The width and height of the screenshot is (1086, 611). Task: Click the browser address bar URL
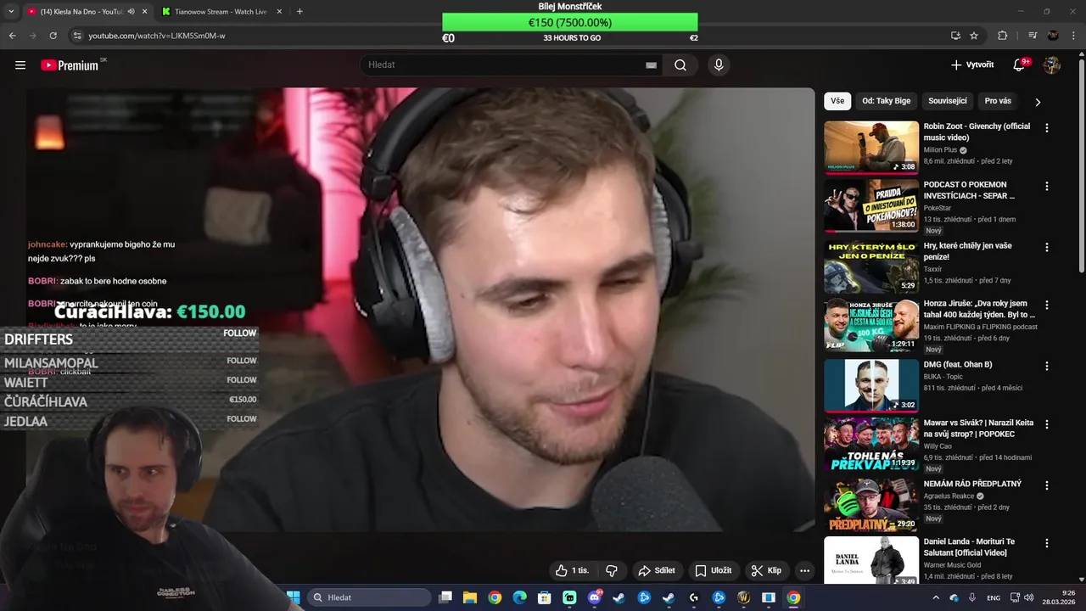tap(157, 36)
